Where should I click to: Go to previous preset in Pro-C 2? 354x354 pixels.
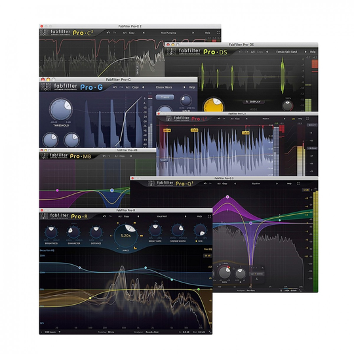tap(144, 33)
